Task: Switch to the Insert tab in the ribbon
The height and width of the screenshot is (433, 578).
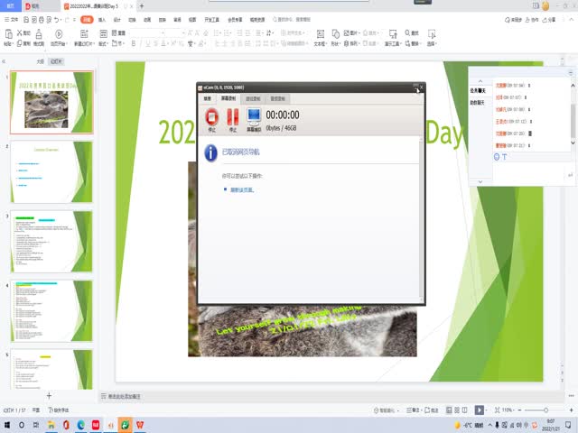Action: [x=102, y=18]
